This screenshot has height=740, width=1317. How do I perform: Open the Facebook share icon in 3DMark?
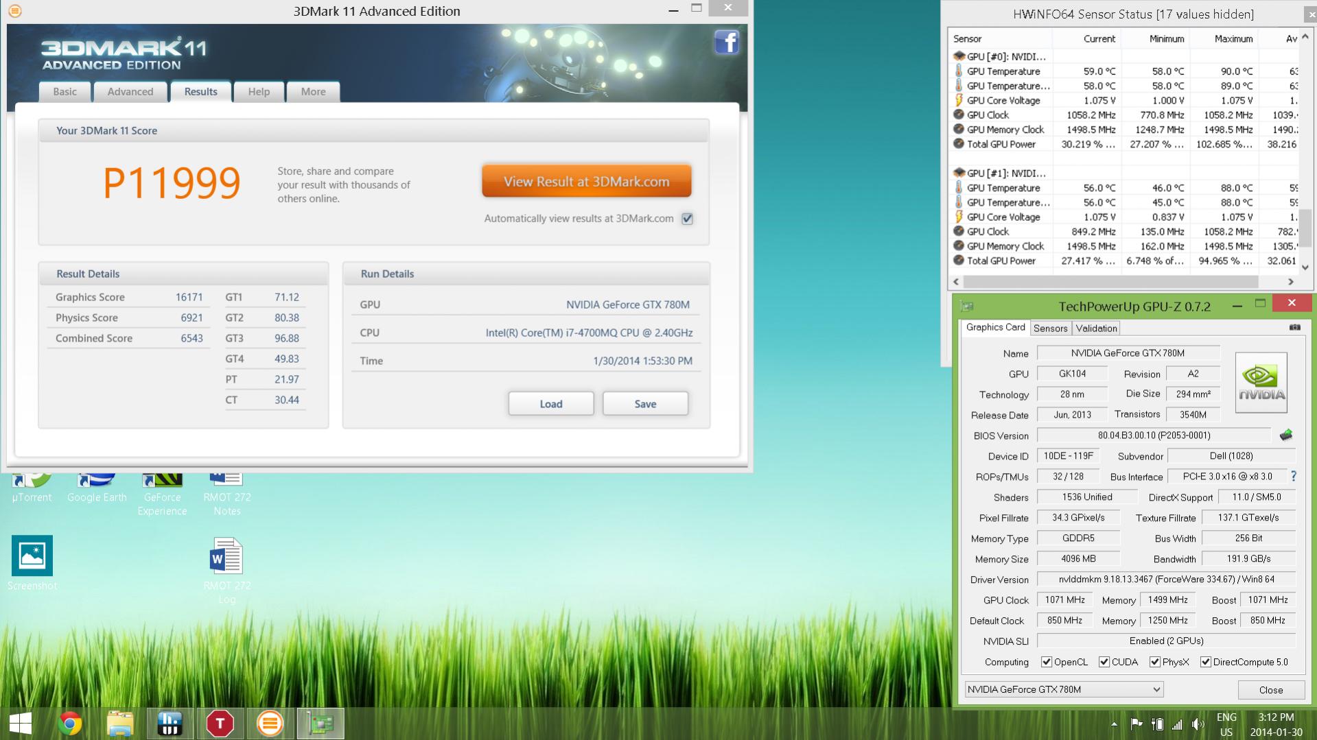726,43
